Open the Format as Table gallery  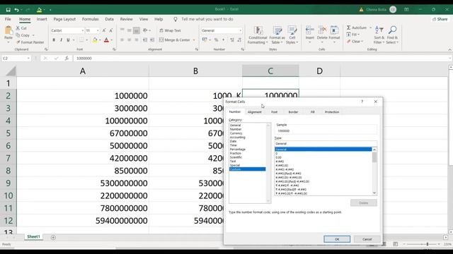277,35
